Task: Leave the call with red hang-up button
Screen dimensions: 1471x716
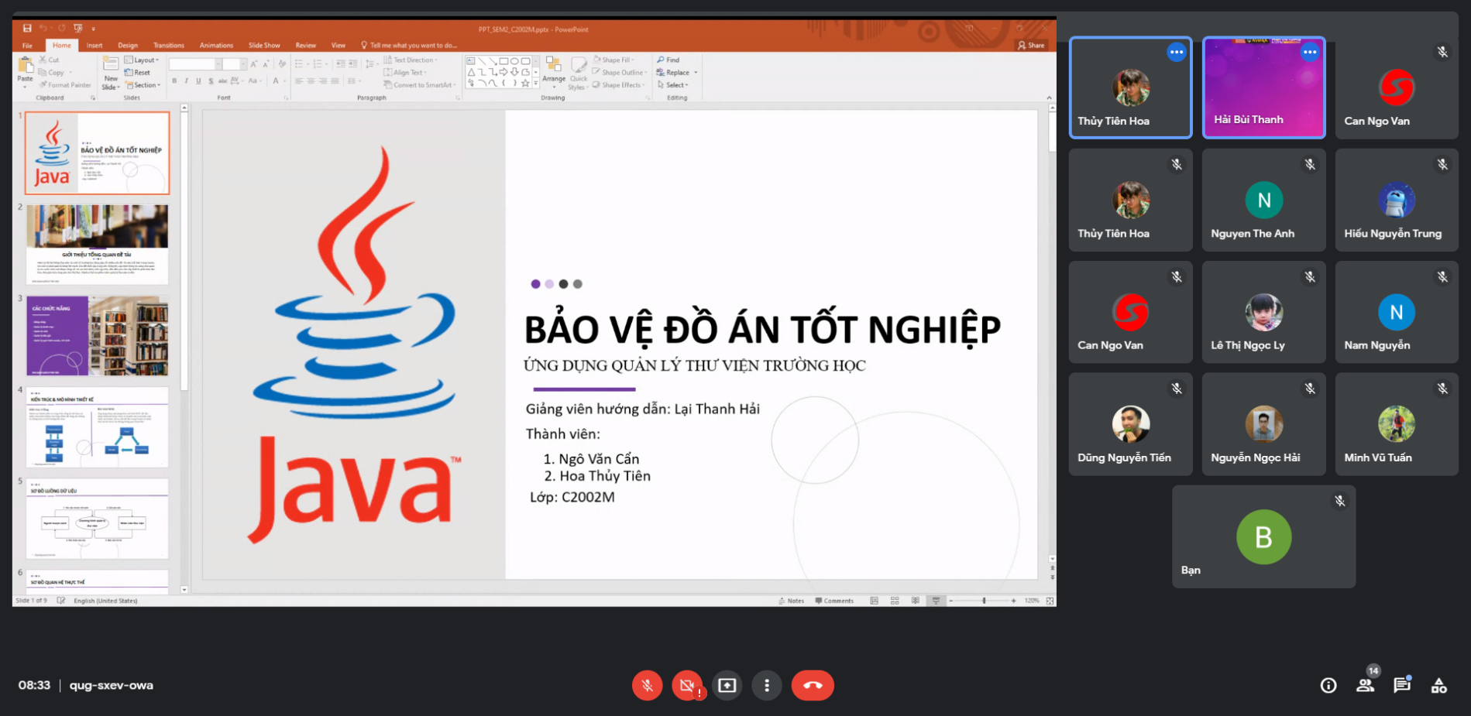Action: [x=813, y=685]
